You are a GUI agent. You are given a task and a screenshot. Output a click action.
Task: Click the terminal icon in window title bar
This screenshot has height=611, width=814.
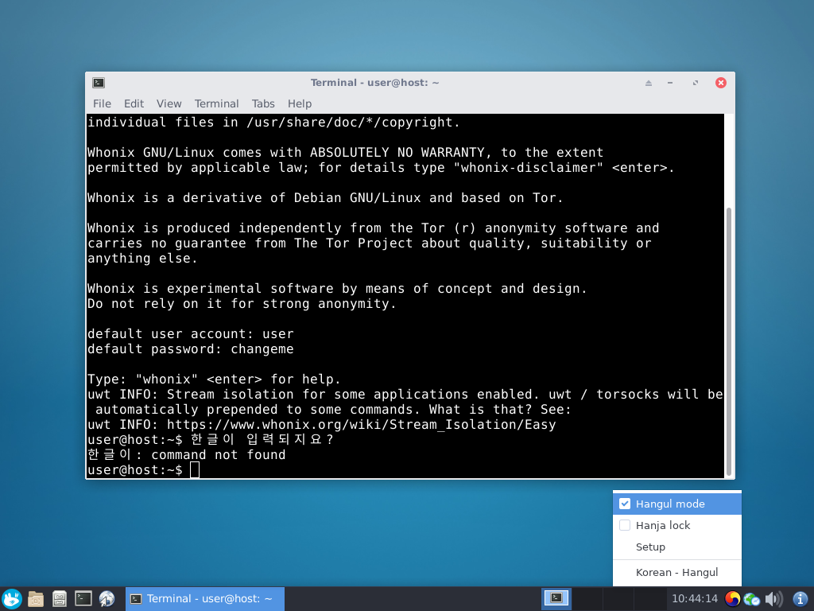tap(99, 83)
